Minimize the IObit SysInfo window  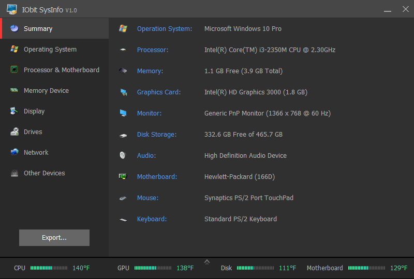point(388,10)
